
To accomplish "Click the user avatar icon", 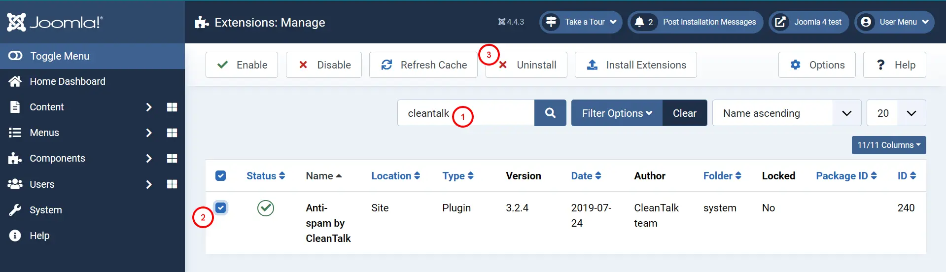I will point(866,22).
